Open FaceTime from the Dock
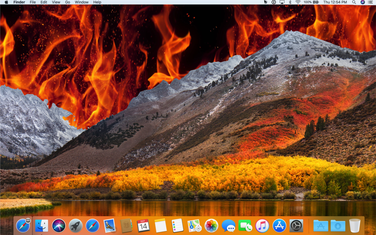 pyautogui.click(x=245, y=226)
